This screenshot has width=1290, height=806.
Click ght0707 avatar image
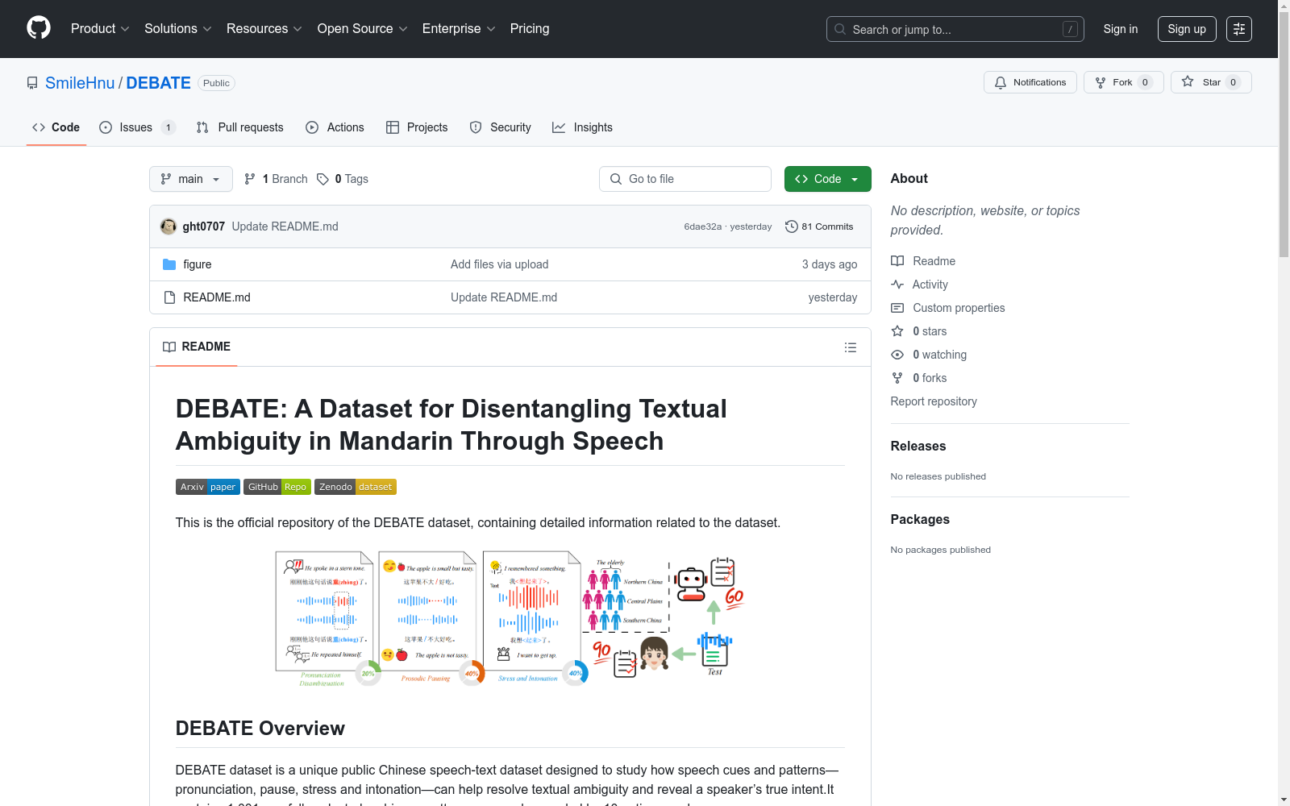[x=169, y=226]
